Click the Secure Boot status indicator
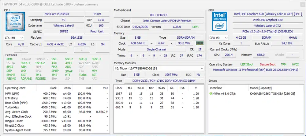Screen dimensions: 306x136 pos(267,64)
